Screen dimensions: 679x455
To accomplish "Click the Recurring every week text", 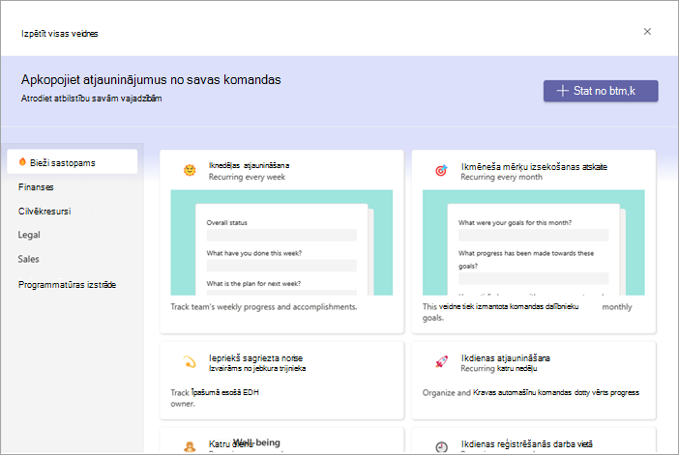I will [247, 177].
